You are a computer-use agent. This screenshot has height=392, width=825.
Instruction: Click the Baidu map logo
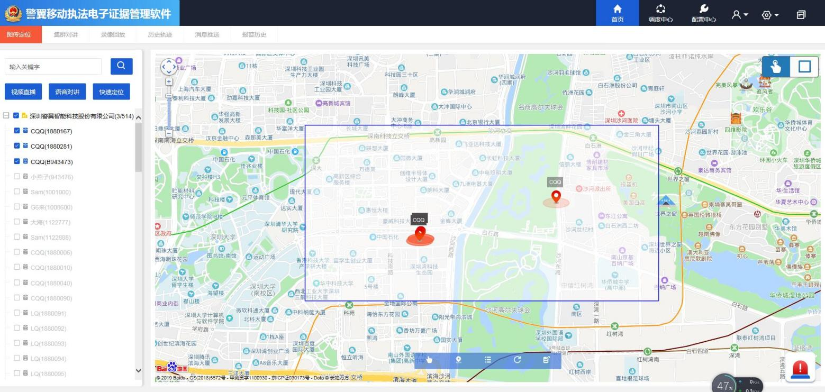tap(171, 368)
